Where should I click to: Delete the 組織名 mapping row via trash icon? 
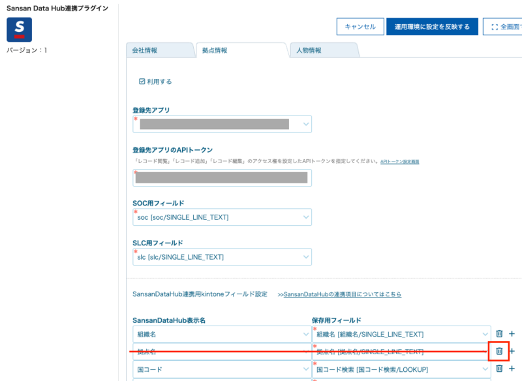pyautogui.click(x=499, y=333)
